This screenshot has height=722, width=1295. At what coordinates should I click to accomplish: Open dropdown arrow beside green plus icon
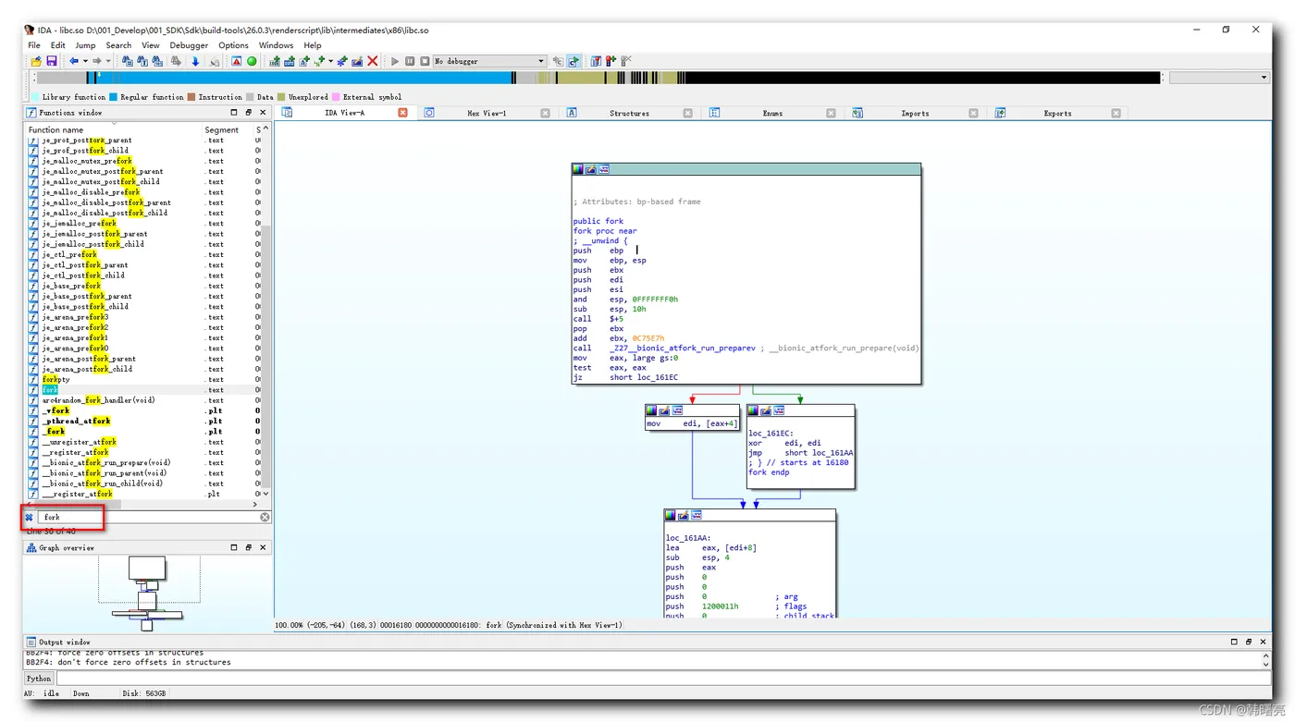click(x=330, y=61)
